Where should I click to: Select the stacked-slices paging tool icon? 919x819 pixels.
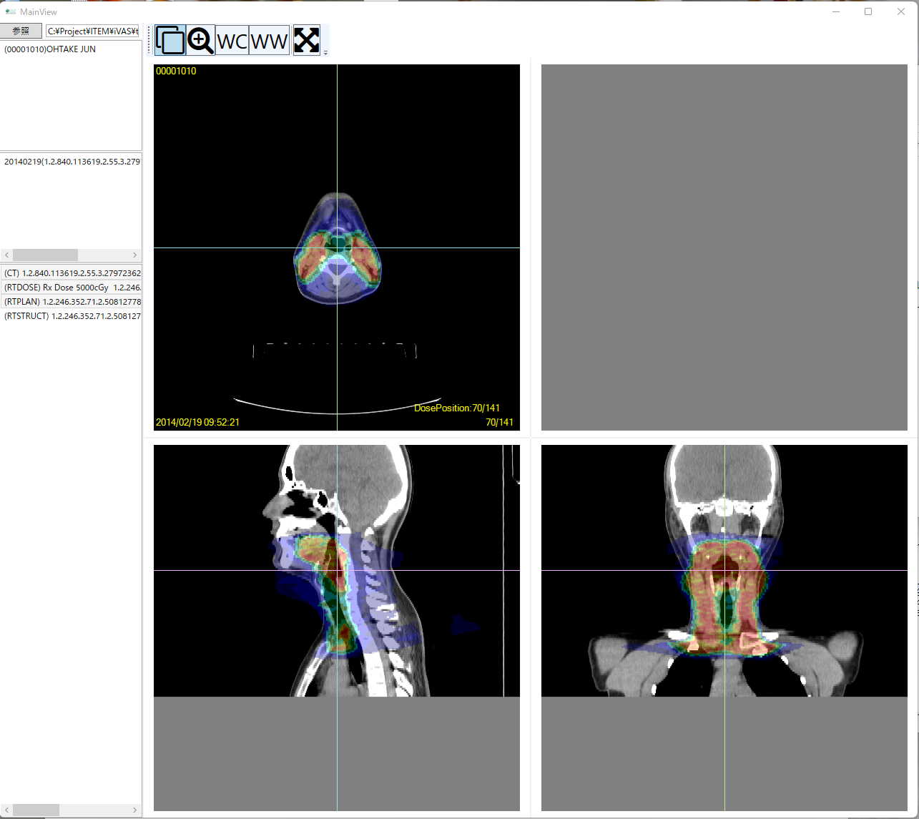coord(170,41)
